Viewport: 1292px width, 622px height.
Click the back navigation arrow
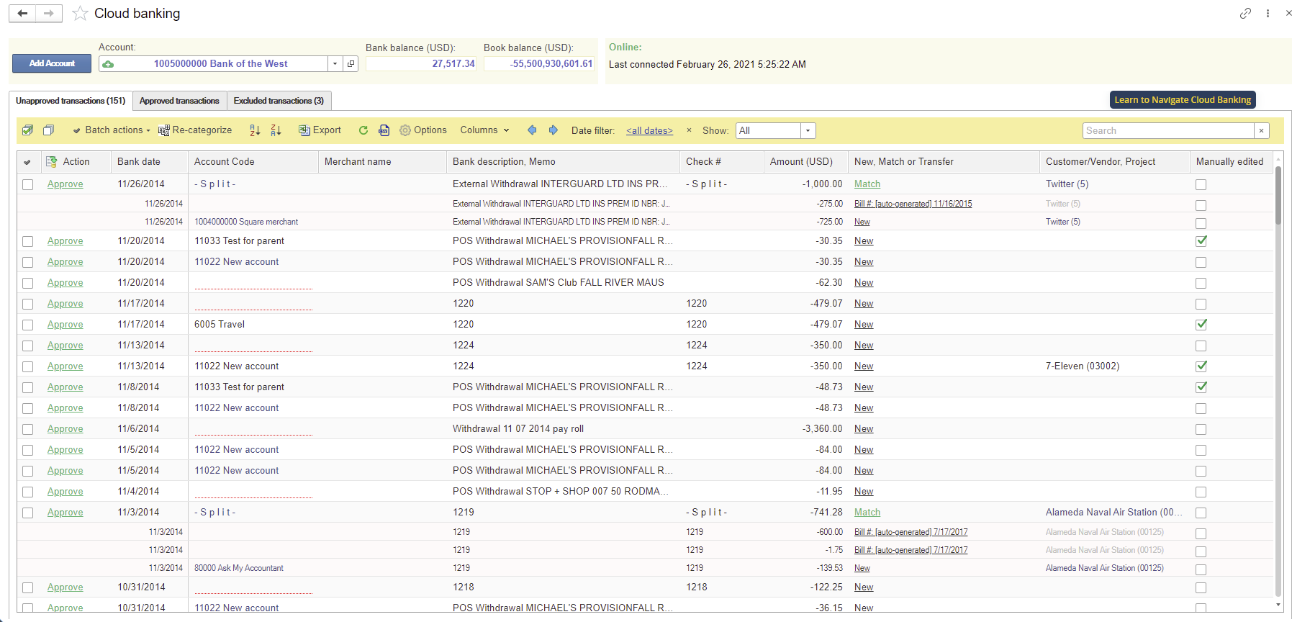coord(22,13)
